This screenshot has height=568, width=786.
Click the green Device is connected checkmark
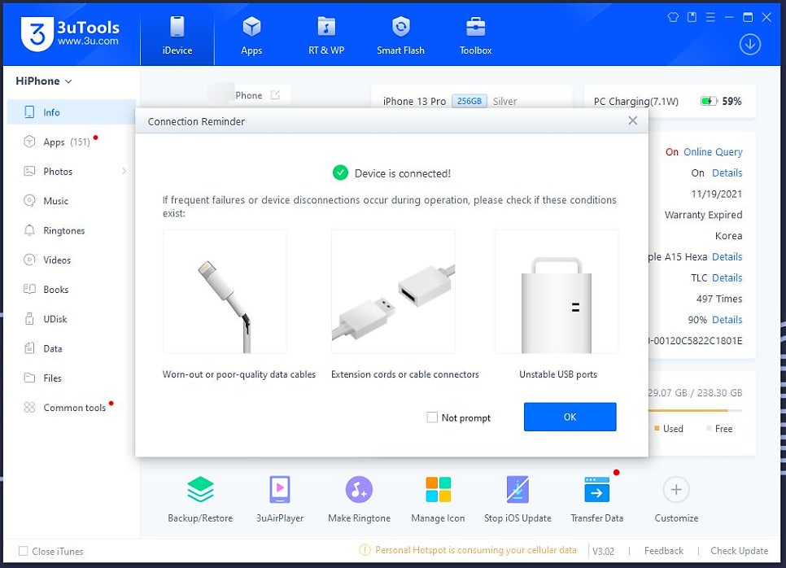(x=340, y=173)
